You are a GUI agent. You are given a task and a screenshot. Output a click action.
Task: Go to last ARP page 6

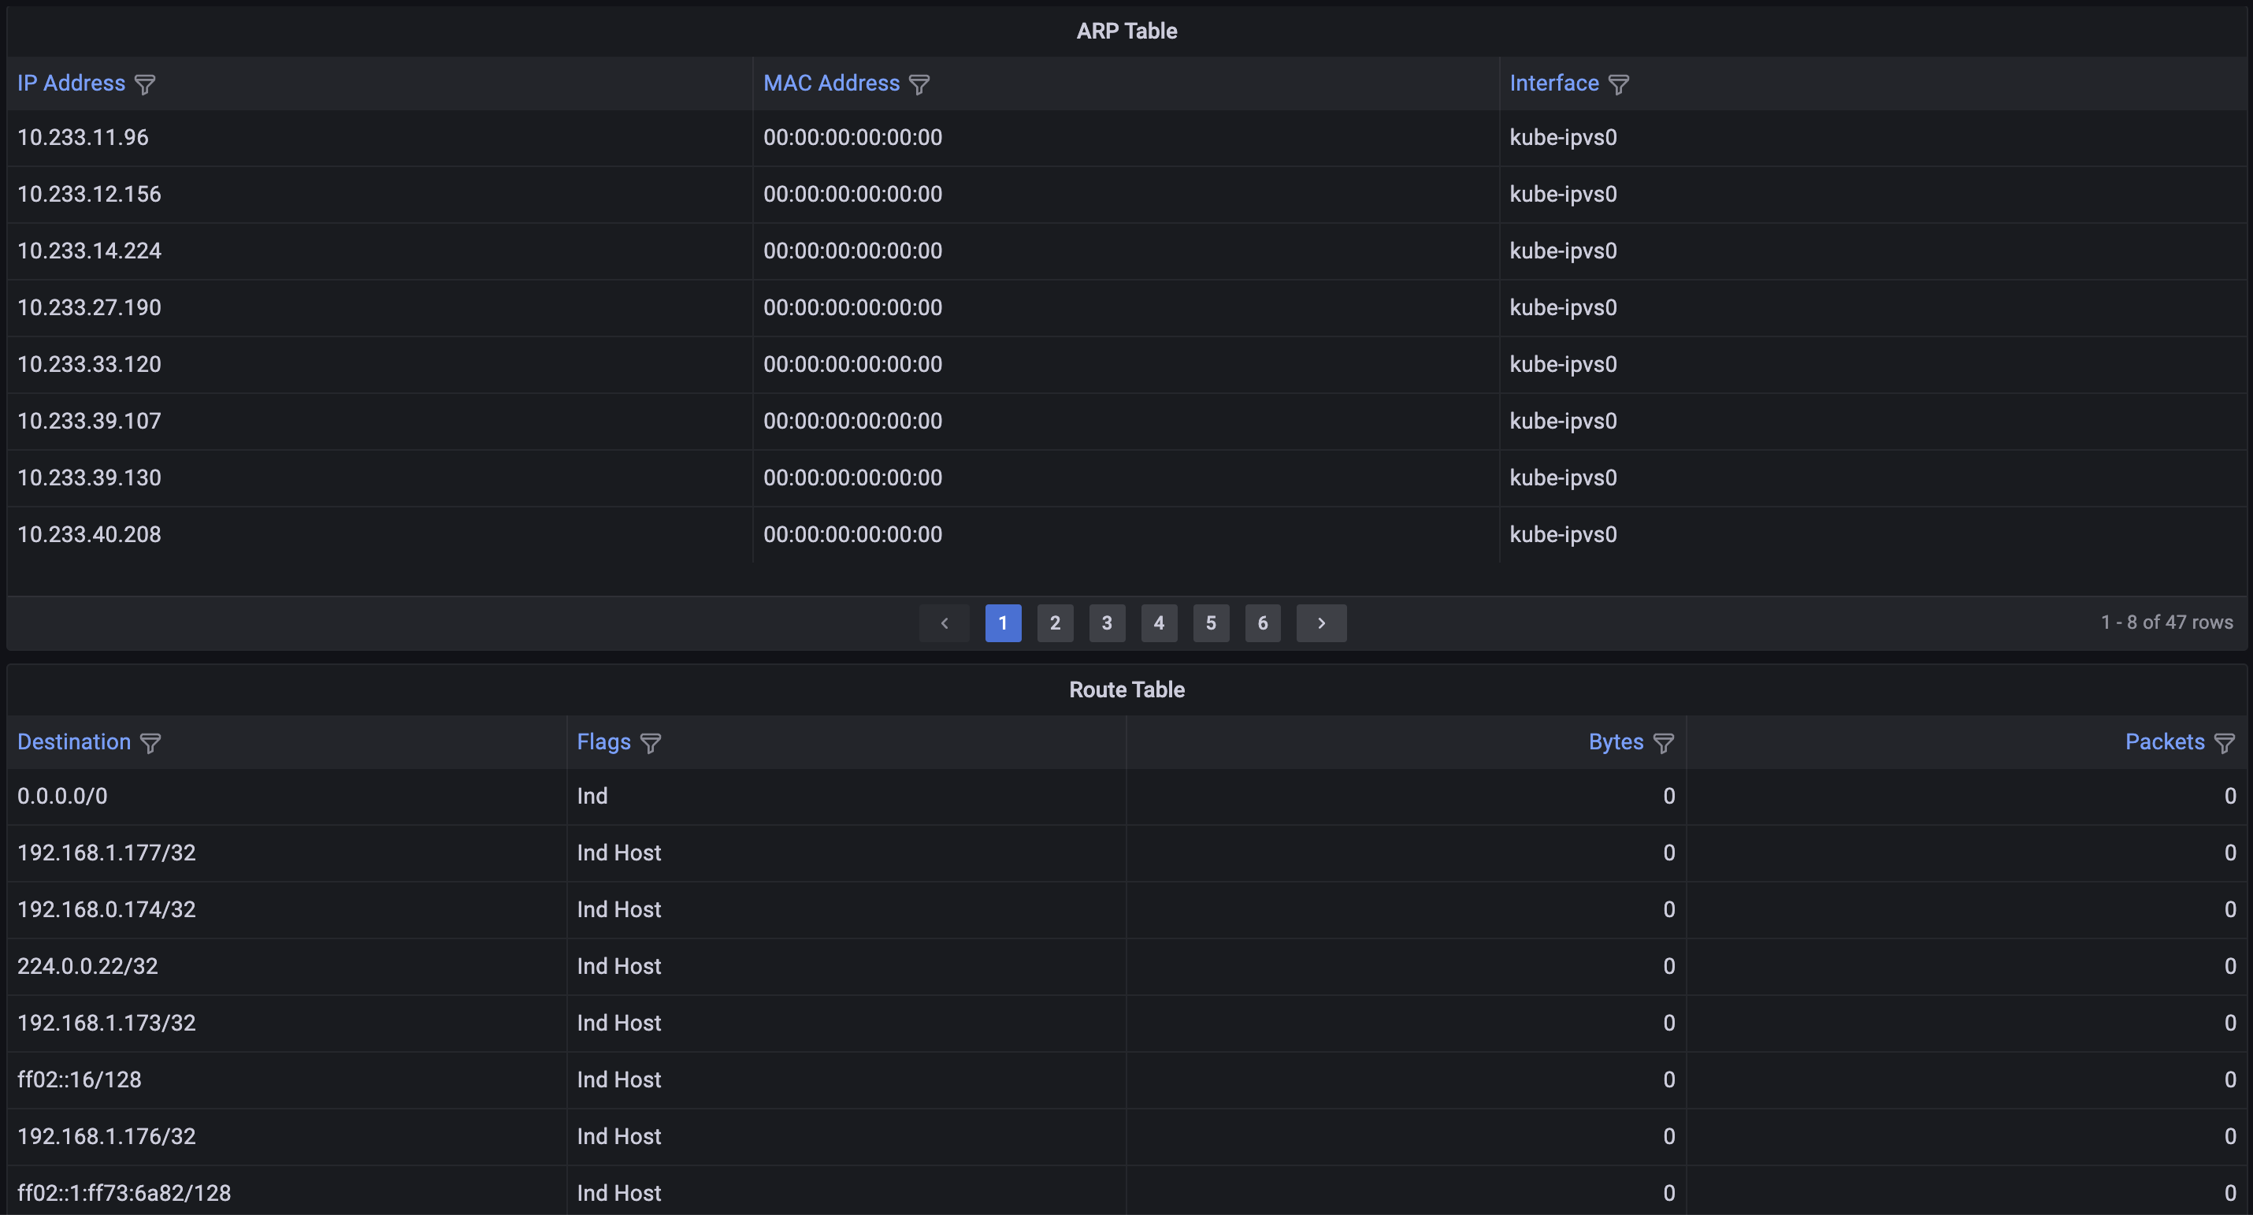click(x=1262, y=622)
